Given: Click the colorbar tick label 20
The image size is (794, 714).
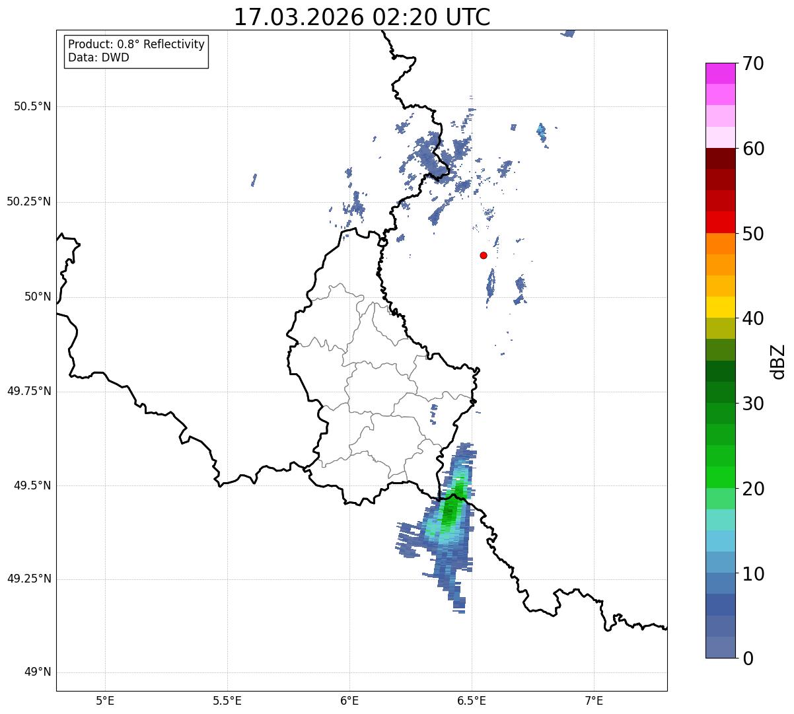Looking at the screenshot, I should pyautogui.click(x=754, y=489).
